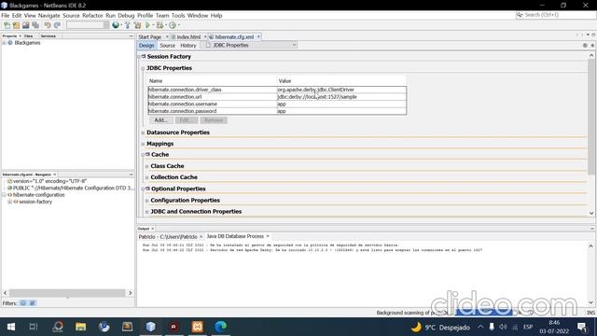Click the design editor vertical scrollbar down arrow

(591, 213)
